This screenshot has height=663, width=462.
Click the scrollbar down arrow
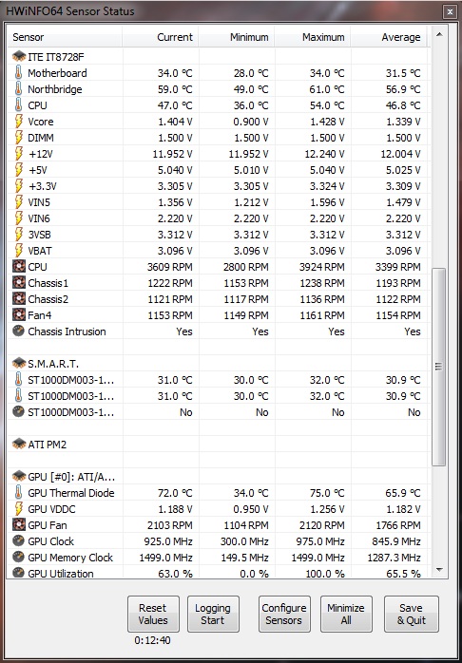click(439, 570)
